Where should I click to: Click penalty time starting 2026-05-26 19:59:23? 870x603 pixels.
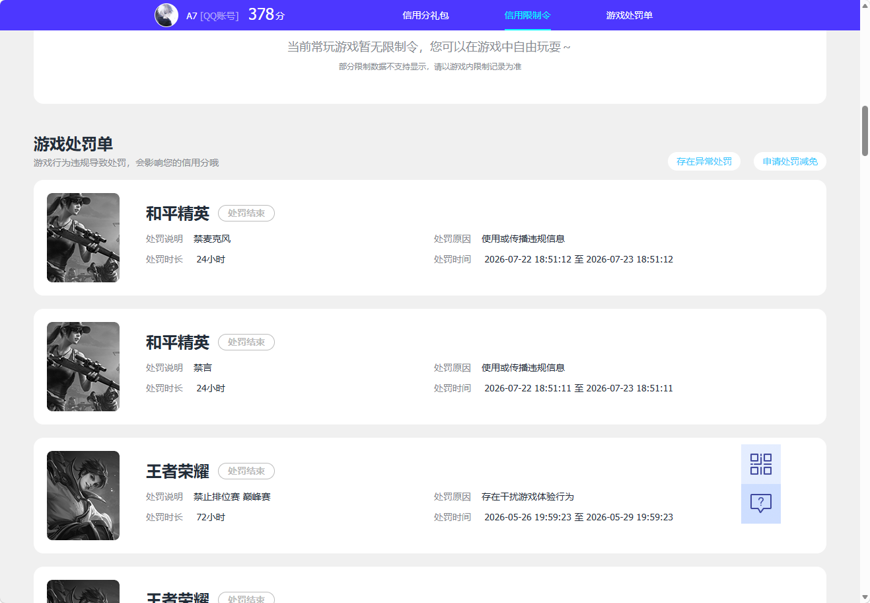[579, 517]
